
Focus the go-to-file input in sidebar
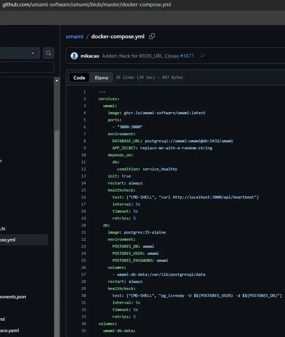(26, 67)
